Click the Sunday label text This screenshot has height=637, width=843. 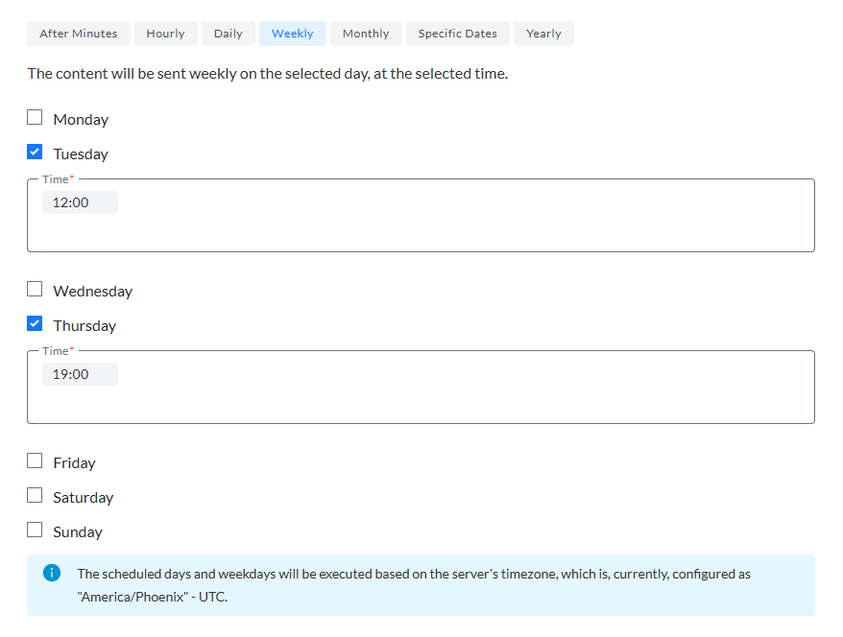[78, 531]
